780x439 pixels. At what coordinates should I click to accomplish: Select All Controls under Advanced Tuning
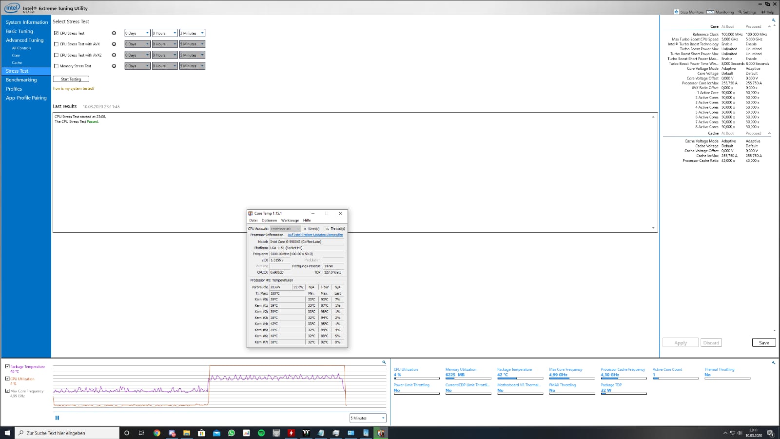point(21,48)
